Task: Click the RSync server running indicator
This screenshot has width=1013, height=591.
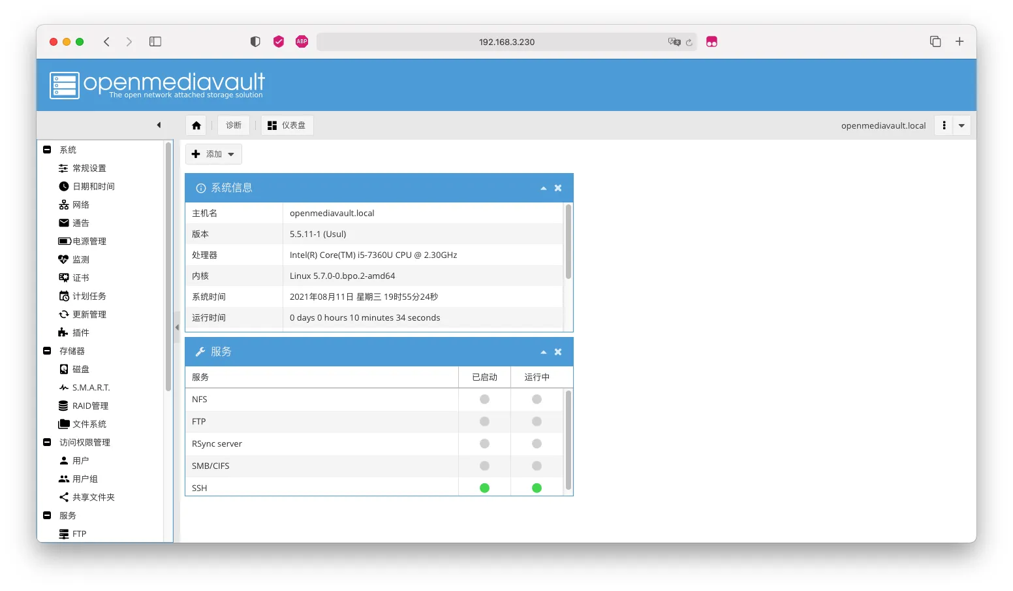Action: pyautogui.click(x=537, y=444)
